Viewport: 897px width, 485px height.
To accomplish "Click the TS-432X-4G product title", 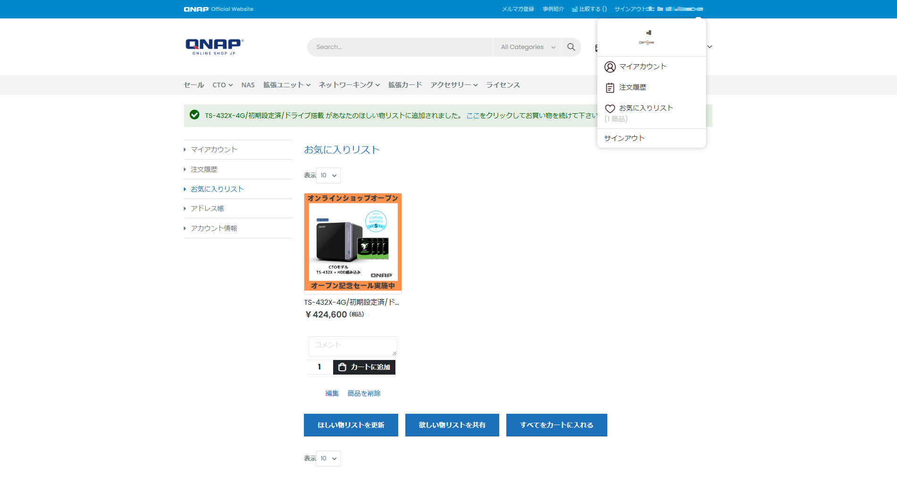I will point(352,302).
